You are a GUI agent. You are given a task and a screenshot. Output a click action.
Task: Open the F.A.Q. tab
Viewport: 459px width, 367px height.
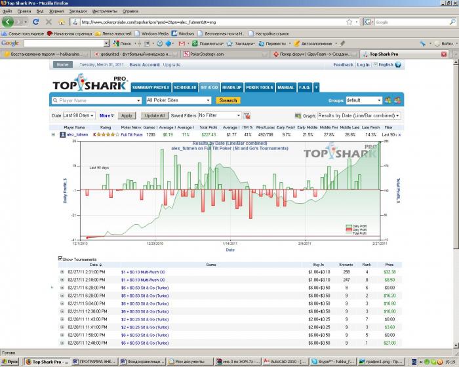pos(304,87)
